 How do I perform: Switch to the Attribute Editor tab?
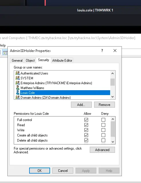[62, 61]
